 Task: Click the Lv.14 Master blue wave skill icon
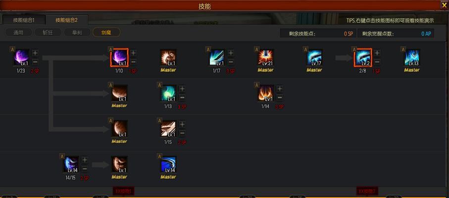coord(168,164)
